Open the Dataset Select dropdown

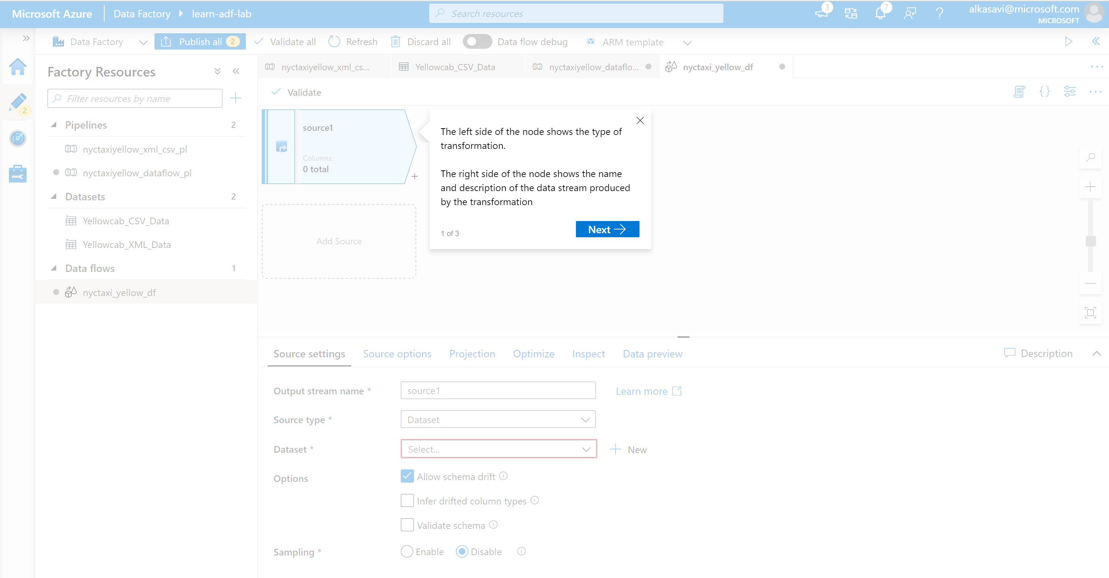click(499, 449)
